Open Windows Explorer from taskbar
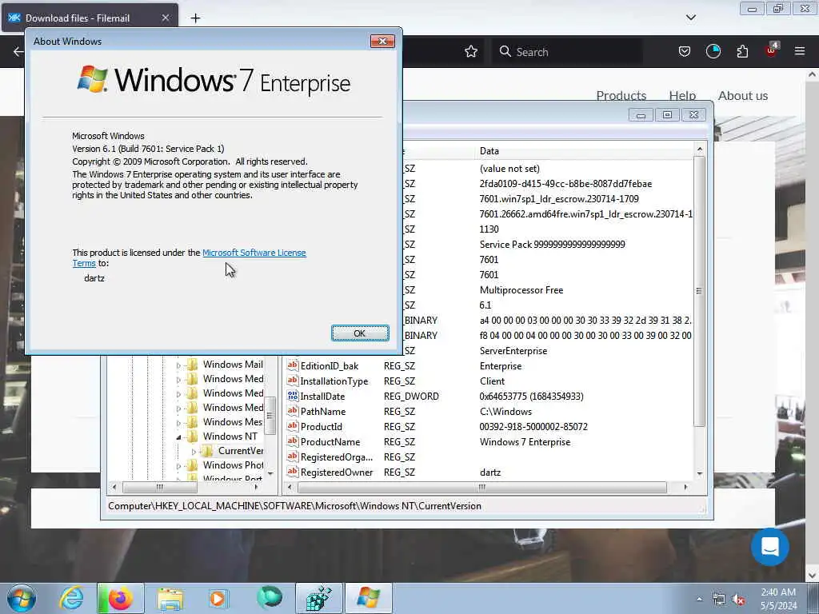Image resolution: width=819 pixels, height=614 pixels. tap(170, 598)
